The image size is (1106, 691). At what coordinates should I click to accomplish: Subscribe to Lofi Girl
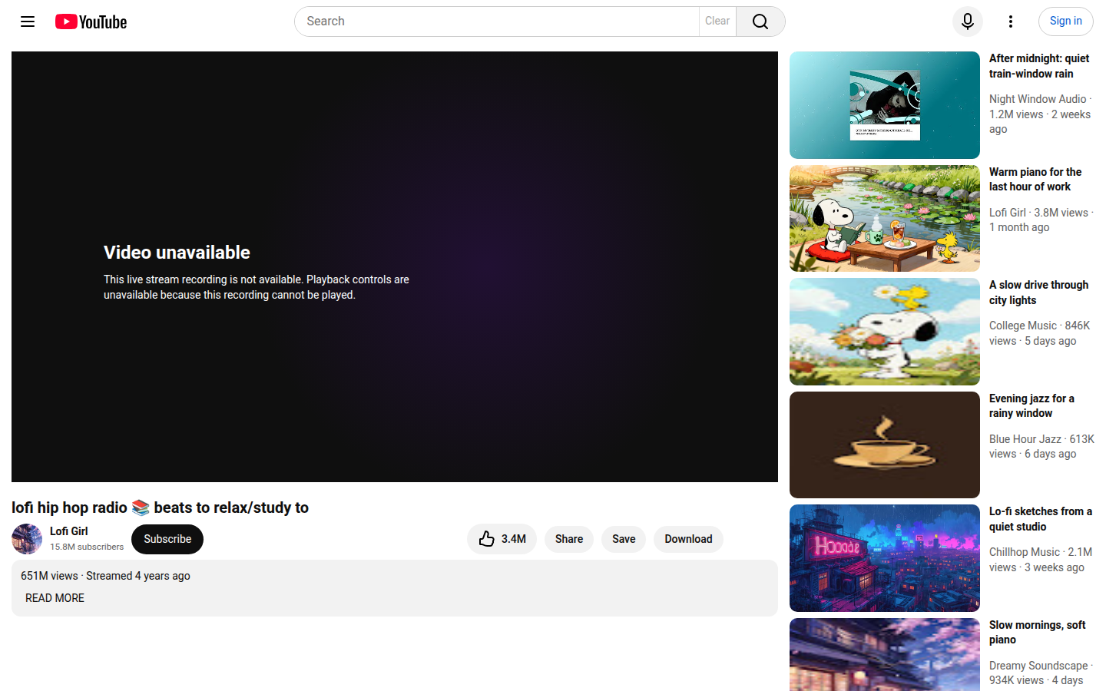click(167, 539)
